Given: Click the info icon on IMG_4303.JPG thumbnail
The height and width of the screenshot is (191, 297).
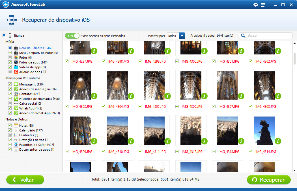Looking at the screenshot, I should [x=94, y=96].
